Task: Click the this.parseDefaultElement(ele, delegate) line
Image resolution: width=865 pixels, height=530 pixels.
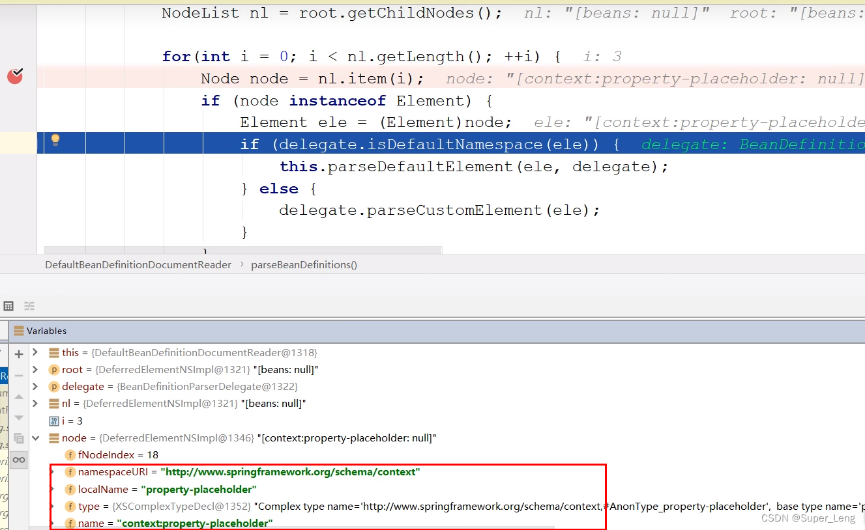Action: click(474, 167)
